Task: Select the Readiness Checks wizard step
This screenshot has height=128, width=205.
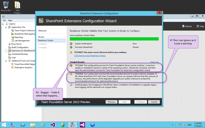Action: click(x=52, y=40)
